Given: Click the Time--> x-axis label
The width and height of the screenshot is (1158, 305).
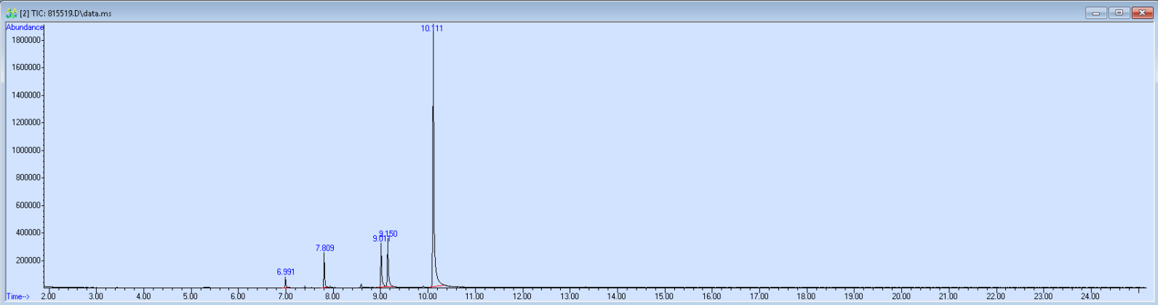Looking at the screenshot, I should (18, 296).
